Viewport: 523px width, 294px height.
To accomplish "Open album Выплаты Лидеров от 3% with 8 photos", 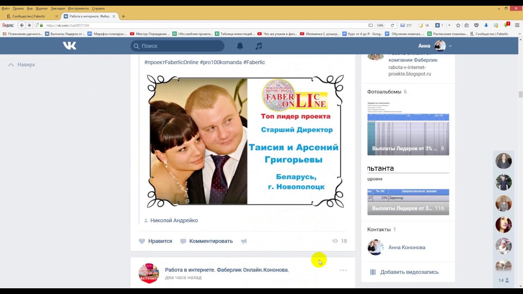I will [408, 128].
